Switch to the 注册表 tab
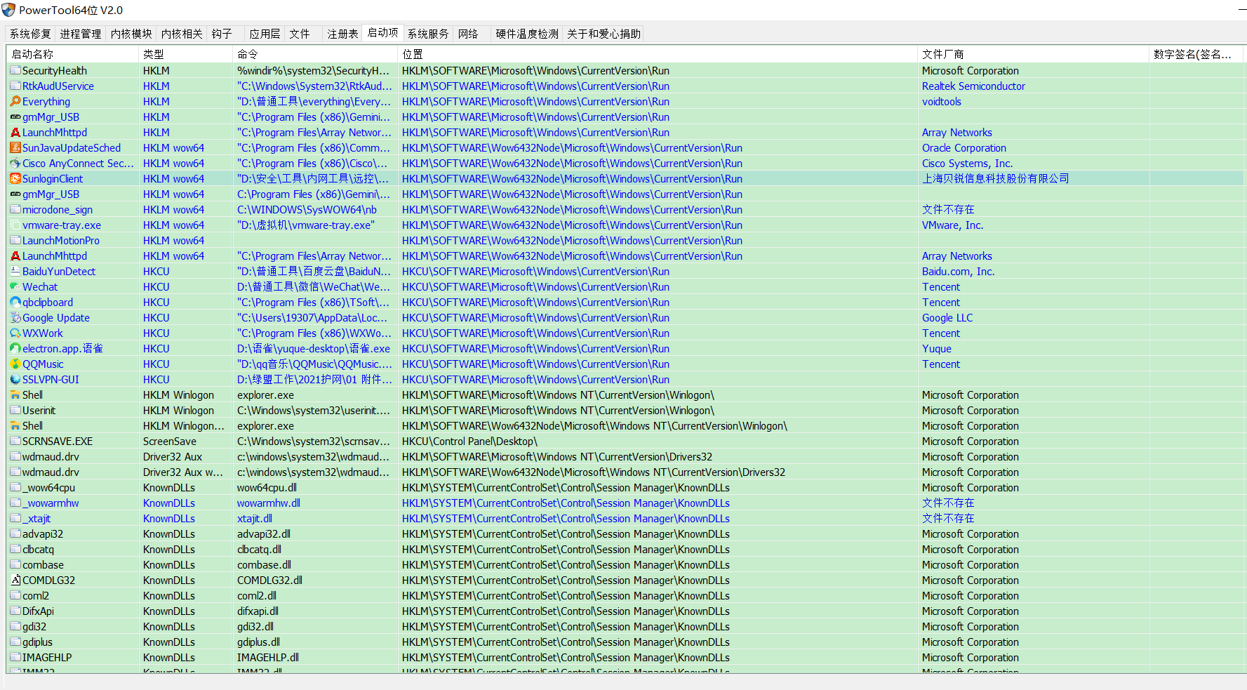 (342, 34)
